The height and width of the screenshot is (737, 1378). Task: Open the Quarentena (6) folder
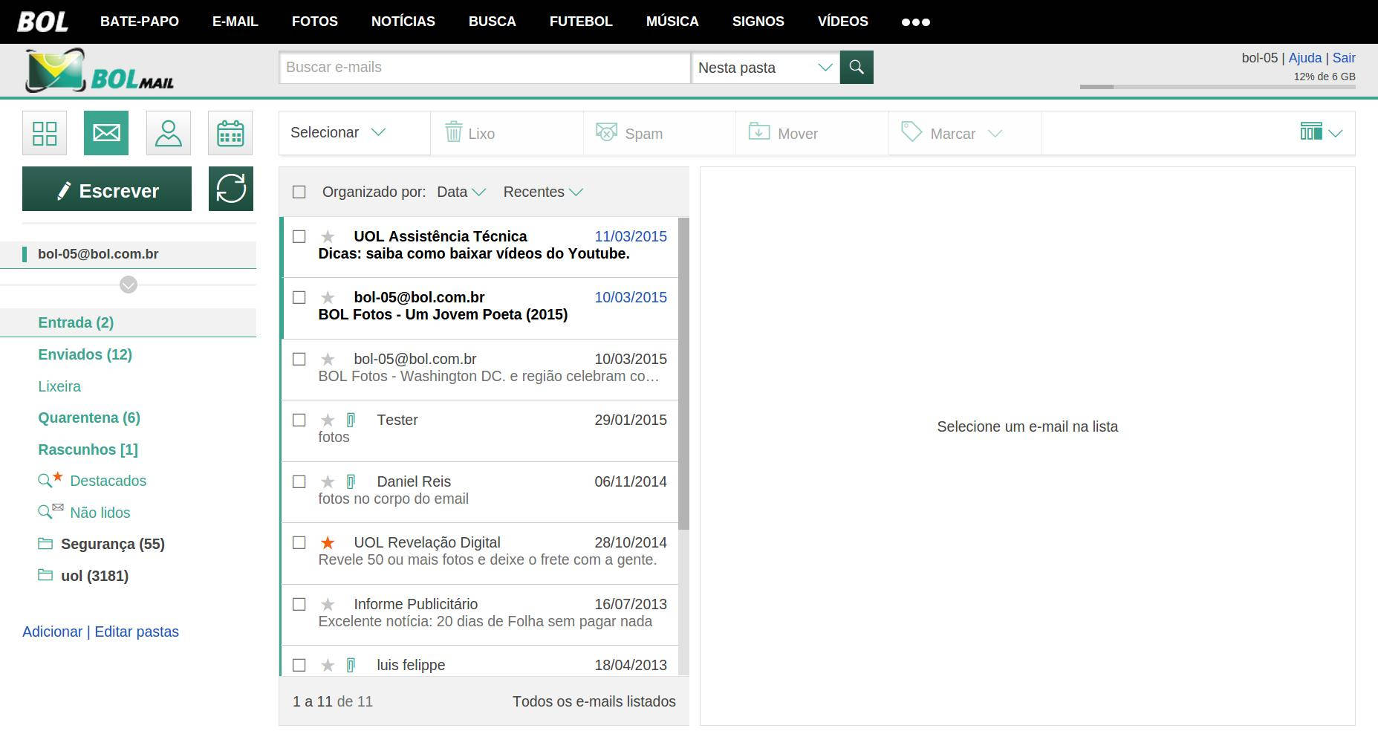[89, 418]
